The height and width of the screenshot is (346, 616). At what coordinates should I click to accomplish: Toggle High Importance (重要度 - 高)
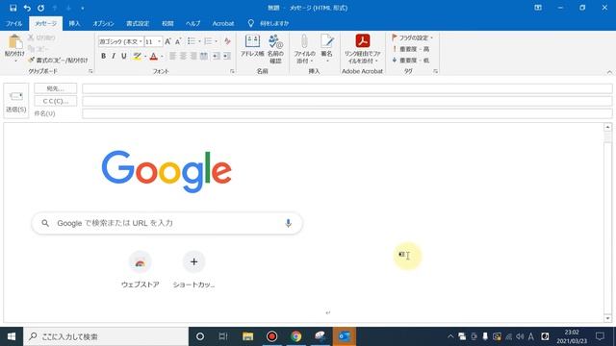tap(411, 49)
